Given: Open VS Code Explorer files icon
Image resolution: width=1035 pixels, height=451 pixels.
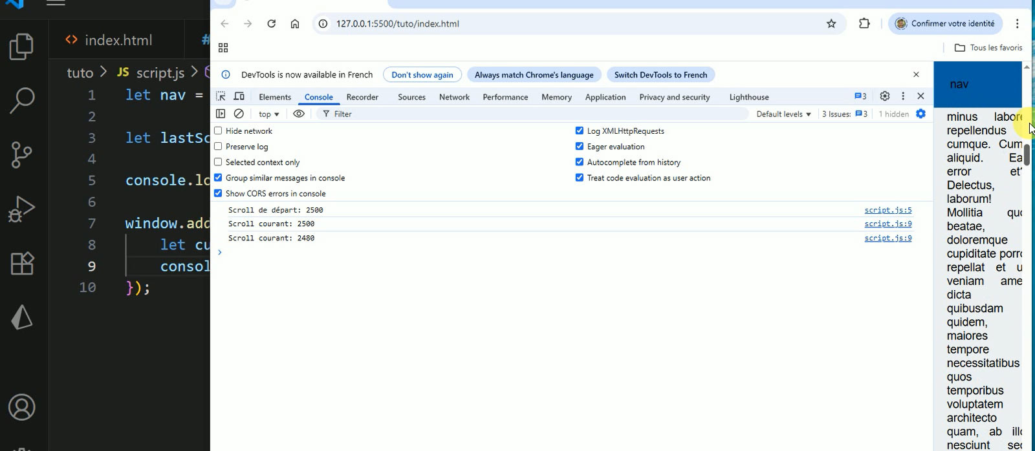Looking at the screenshot, I should [21, 47].
